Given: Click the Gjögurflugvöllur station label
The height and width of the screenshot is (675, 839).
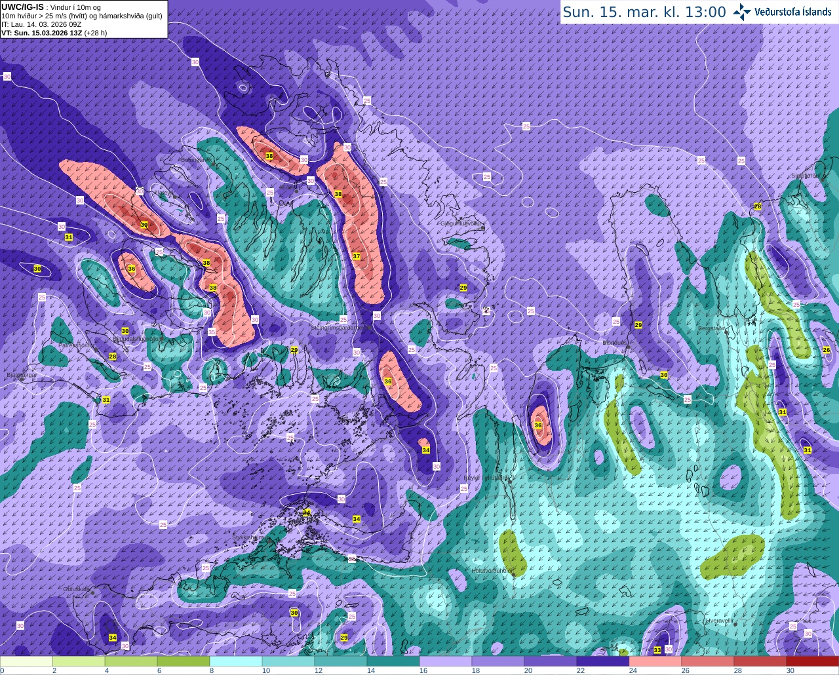Looking at the screenshot, I should pyautogui.click(x=462, y=223).
